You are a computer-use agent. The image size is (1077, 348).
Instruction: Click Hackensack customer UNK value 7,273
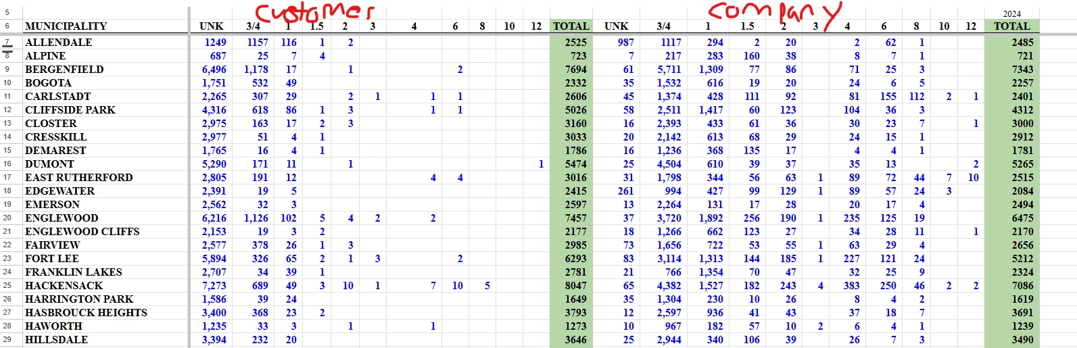click(x=214, y=286)
